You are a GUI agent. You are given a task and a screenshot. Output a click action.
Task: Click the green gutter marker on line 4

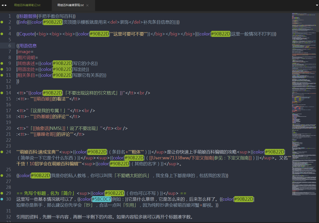point(2,34)
